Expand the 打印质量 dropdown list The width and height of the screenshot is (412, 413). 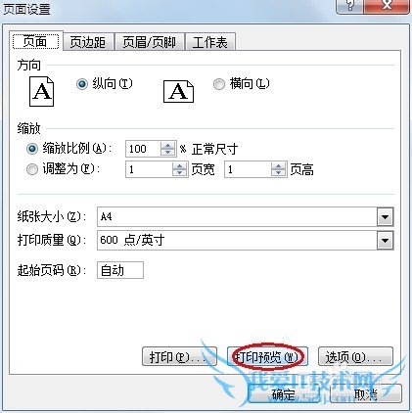click(385, 241)
